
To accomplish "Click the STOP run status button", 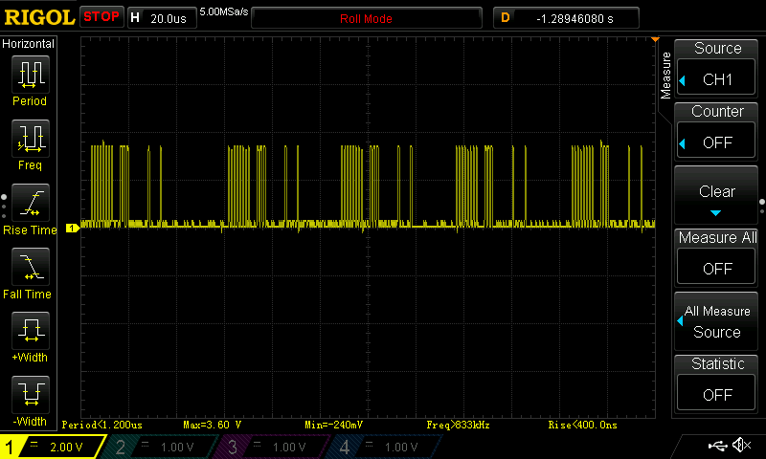I will (x=101, y=17).
